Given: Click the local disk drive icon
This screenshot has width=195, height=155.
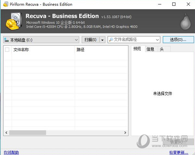Looking at the screenshot, I should [x=6, y=40].
